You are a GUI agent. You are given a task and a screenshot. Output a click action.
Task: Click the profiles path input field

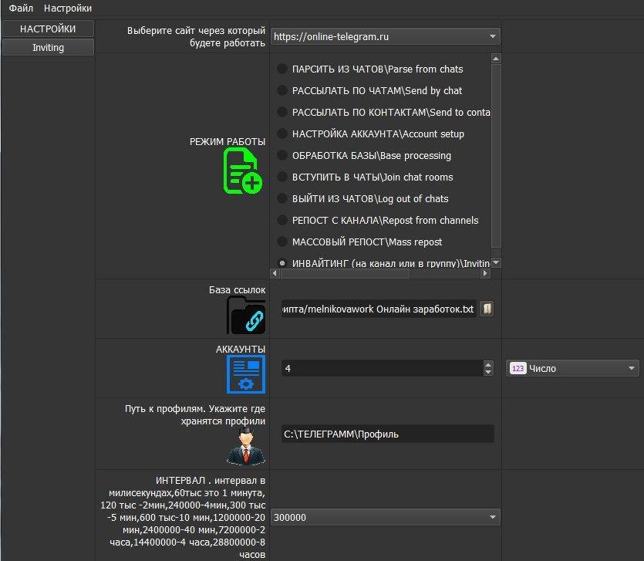tap(388, 434)
